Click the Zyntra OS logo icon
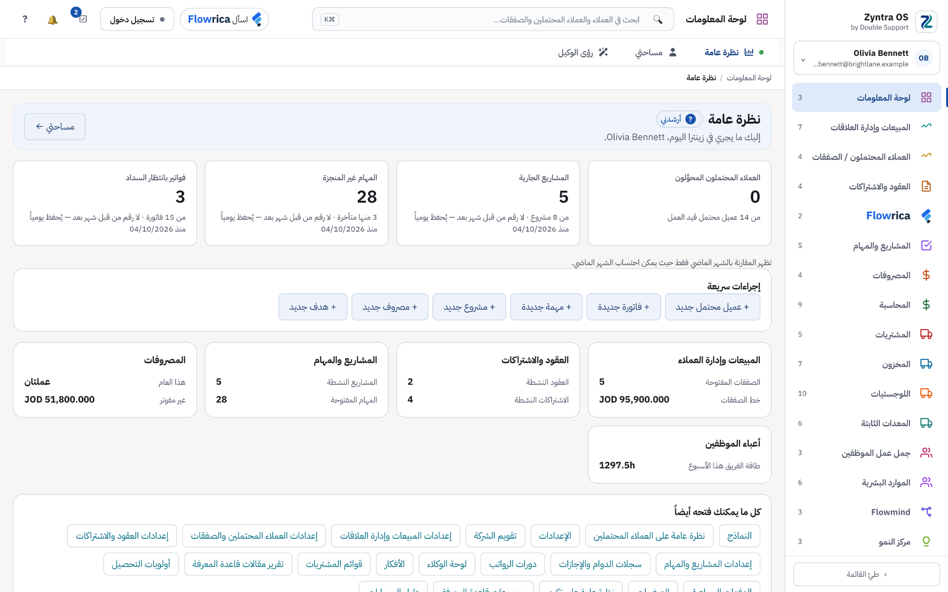This screenshot has width=948, height=592. pyautogui.click(x=926, y=22)
